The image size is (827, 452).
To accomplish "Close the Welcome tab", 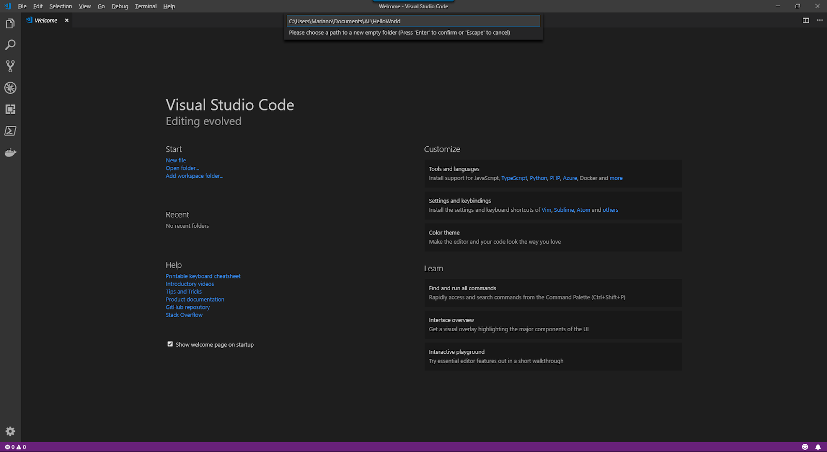I will (67, 21).
